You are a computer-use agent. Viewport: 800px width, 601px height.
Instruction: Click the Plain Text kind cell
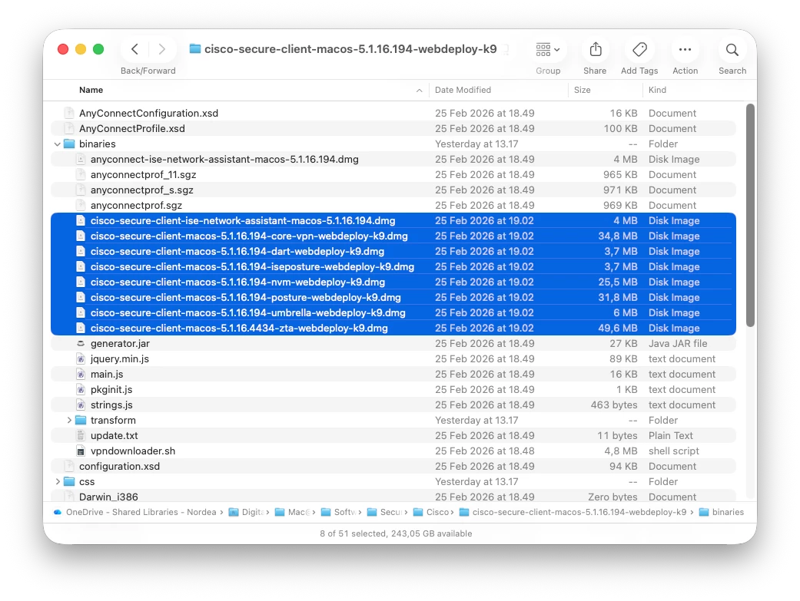[x=670, y=435]
